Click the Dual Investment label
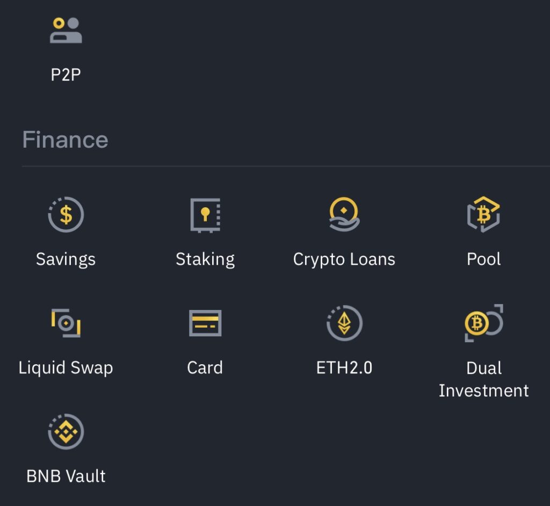Viewport: 550px width, 506px height. point(484,379)
